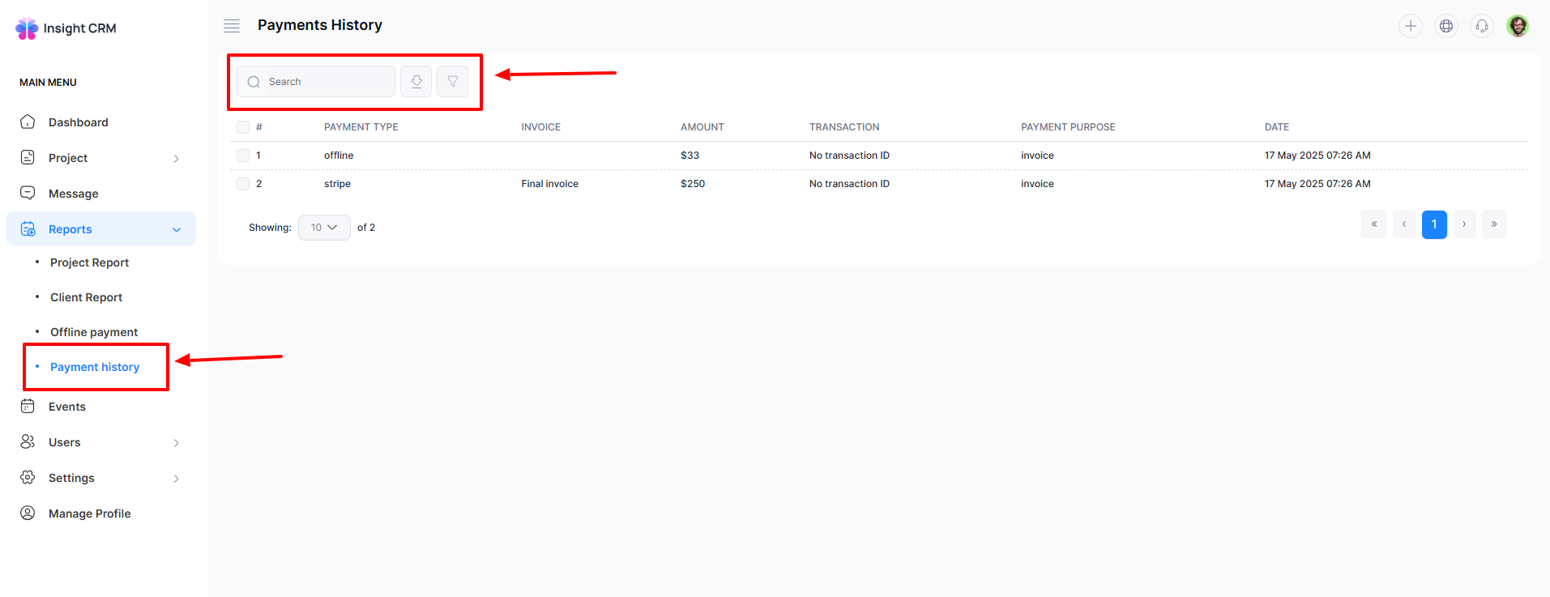Toggle the hamburger sidebar menu icon
Image resolution: width=1550 pixels, height=597 pixels.
(x=232, y=26)
